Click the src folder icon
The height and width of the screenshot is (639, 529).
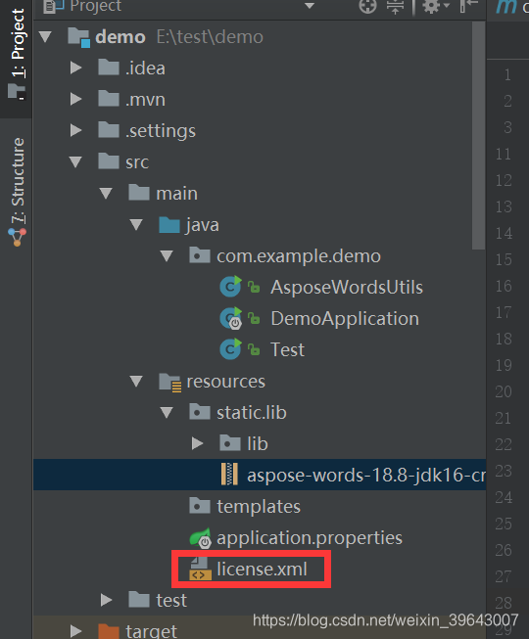click(x=109, y=160)
